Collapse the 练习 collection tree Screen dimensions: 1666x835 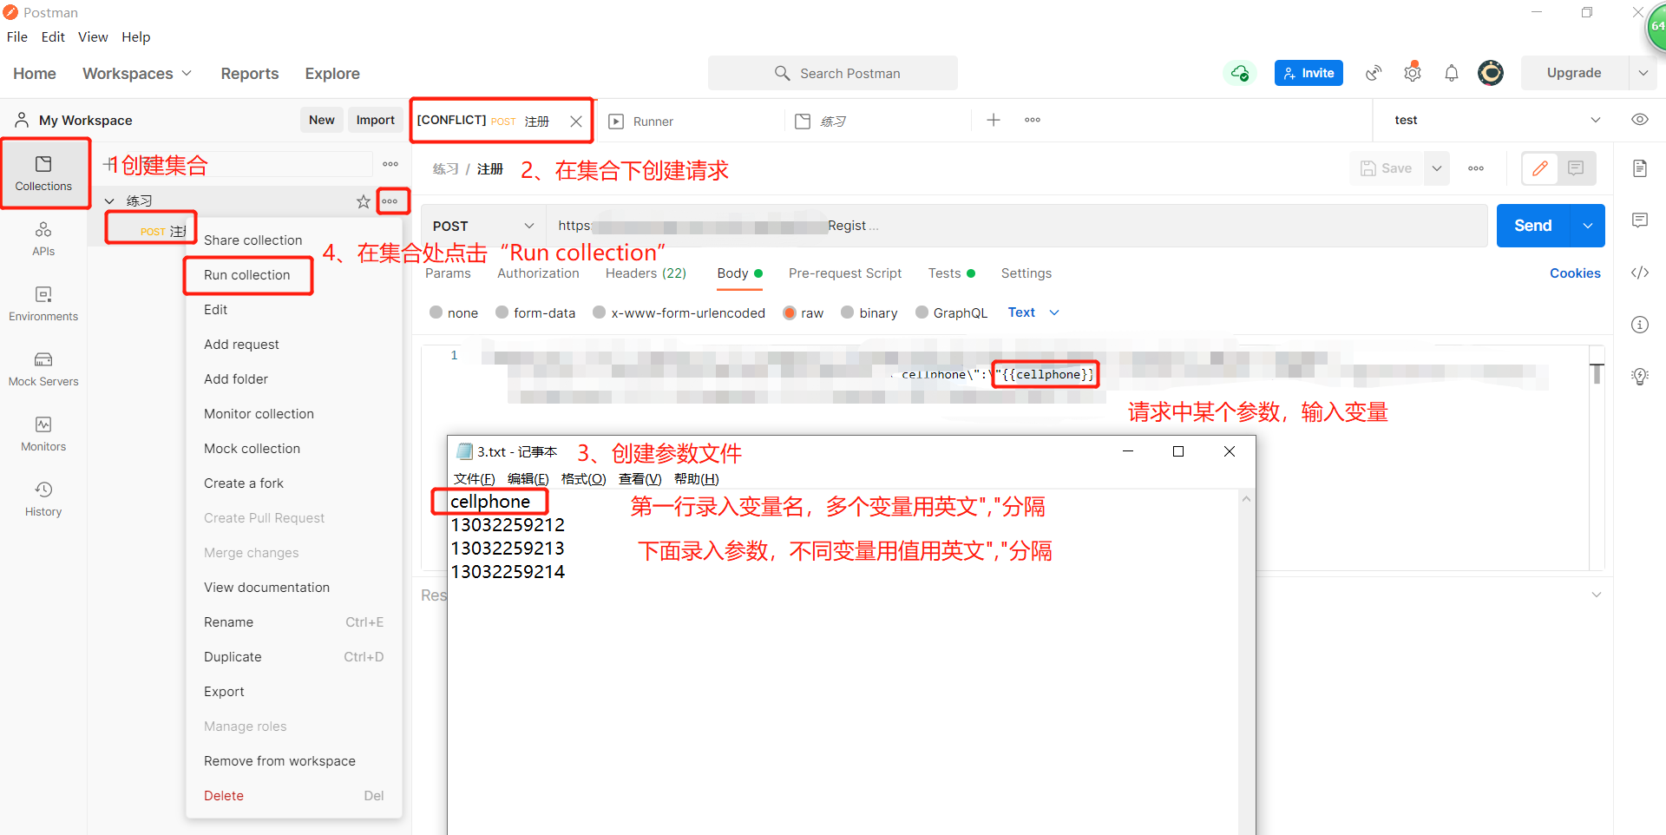tap(109, 201)
